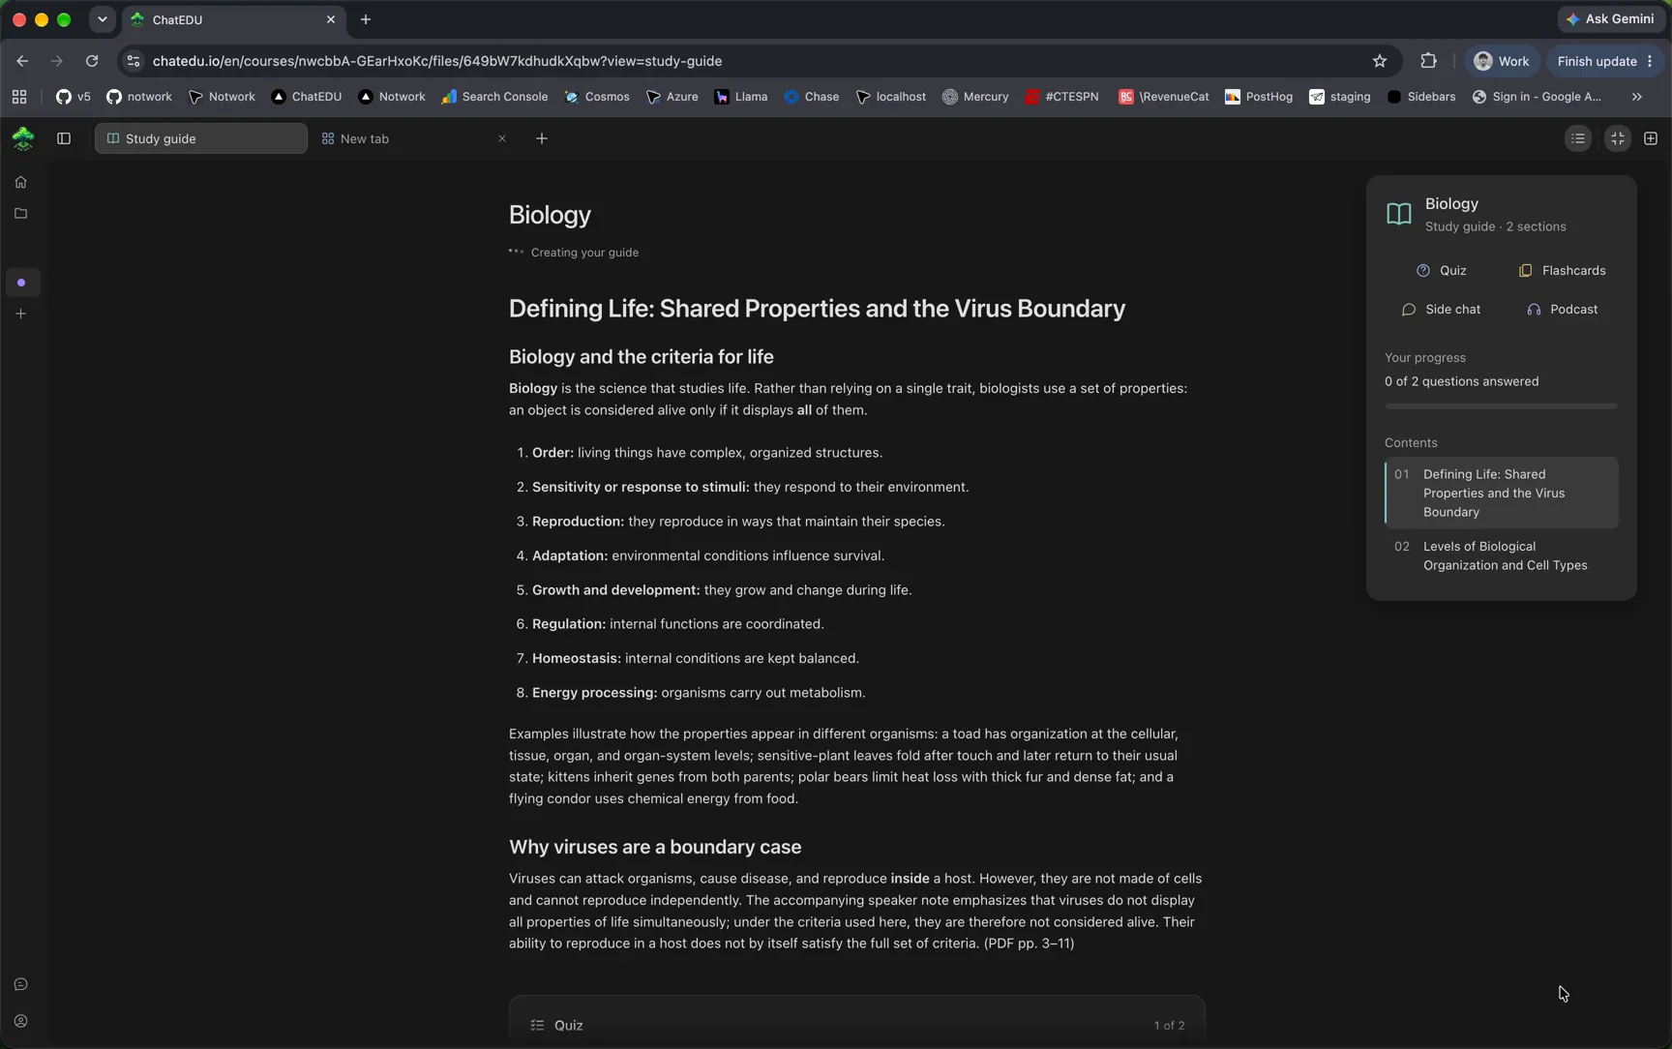Screen dimensions: 1672x1049
Task: Click the Ask Gemini button
Action: pos(1610,19)
